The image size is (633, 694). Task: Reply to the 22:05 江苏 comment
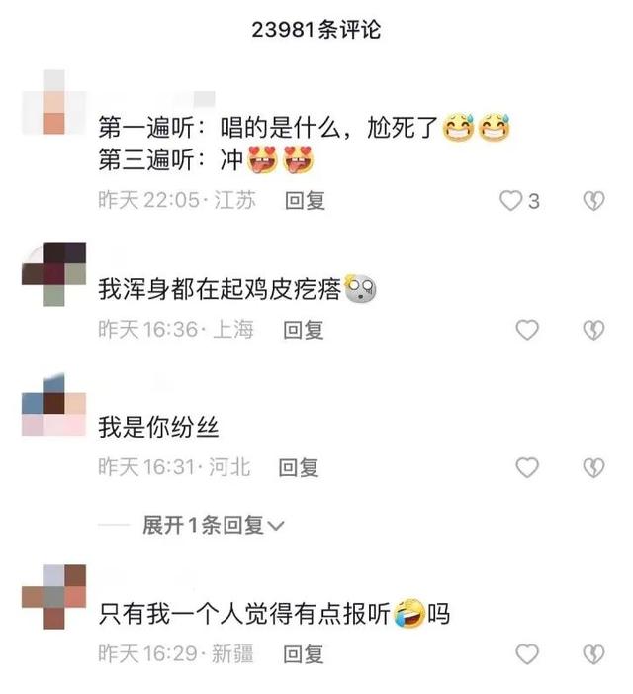tap(305, 201)
